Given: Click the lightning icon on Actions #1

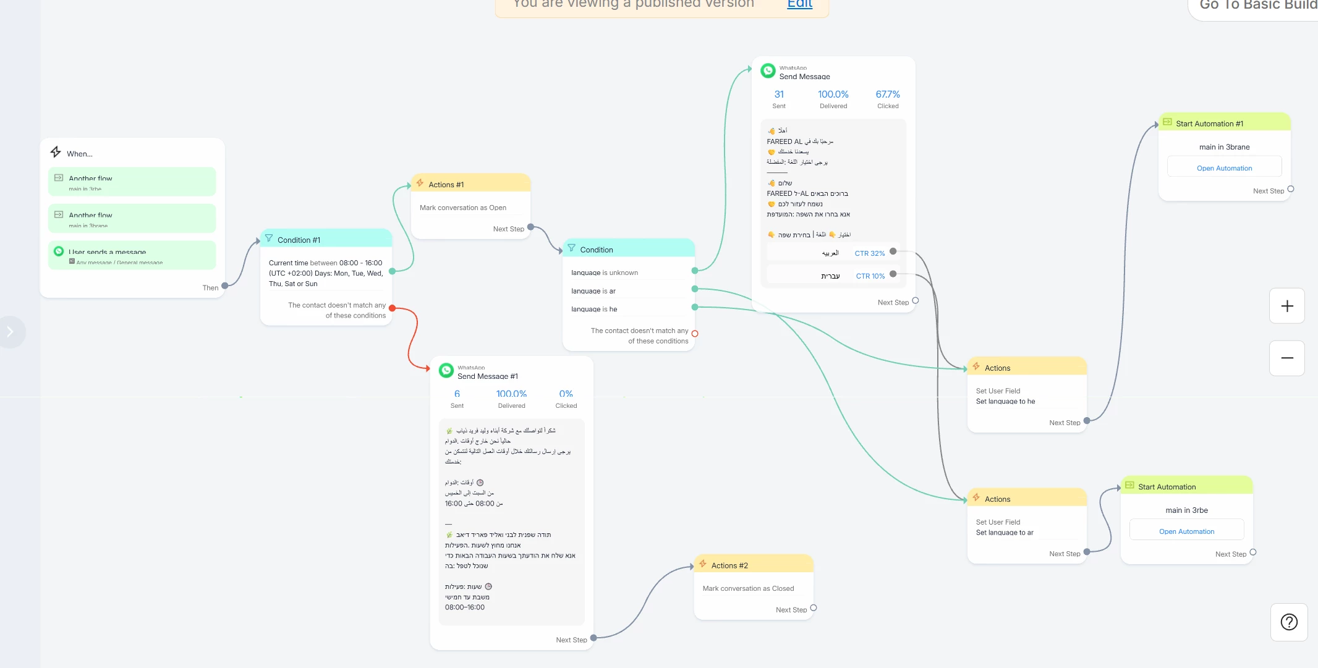Looking at the screenshot, I should point(420,184).
